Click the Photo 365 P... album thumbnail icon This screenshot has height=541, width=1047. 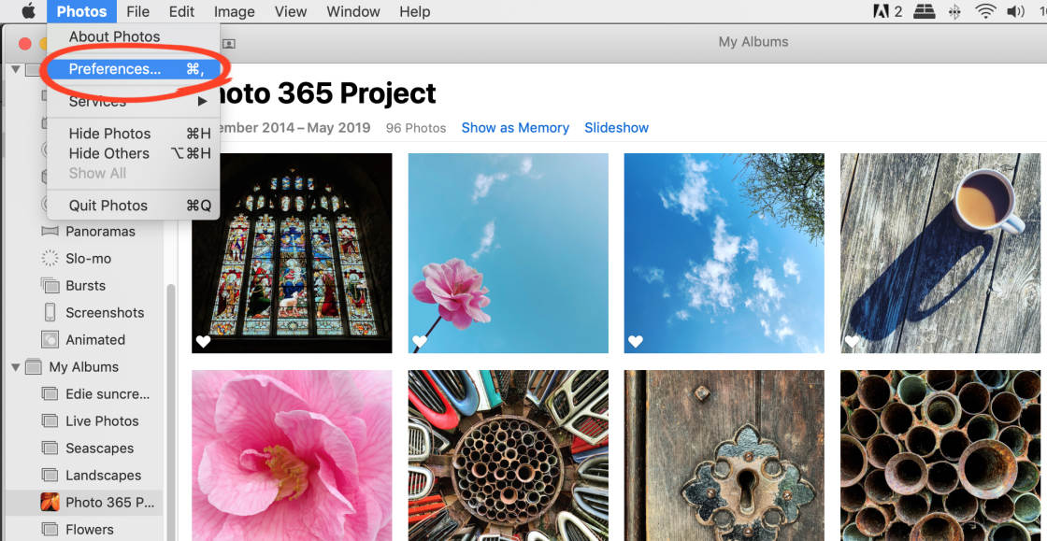tap(50, 503)
